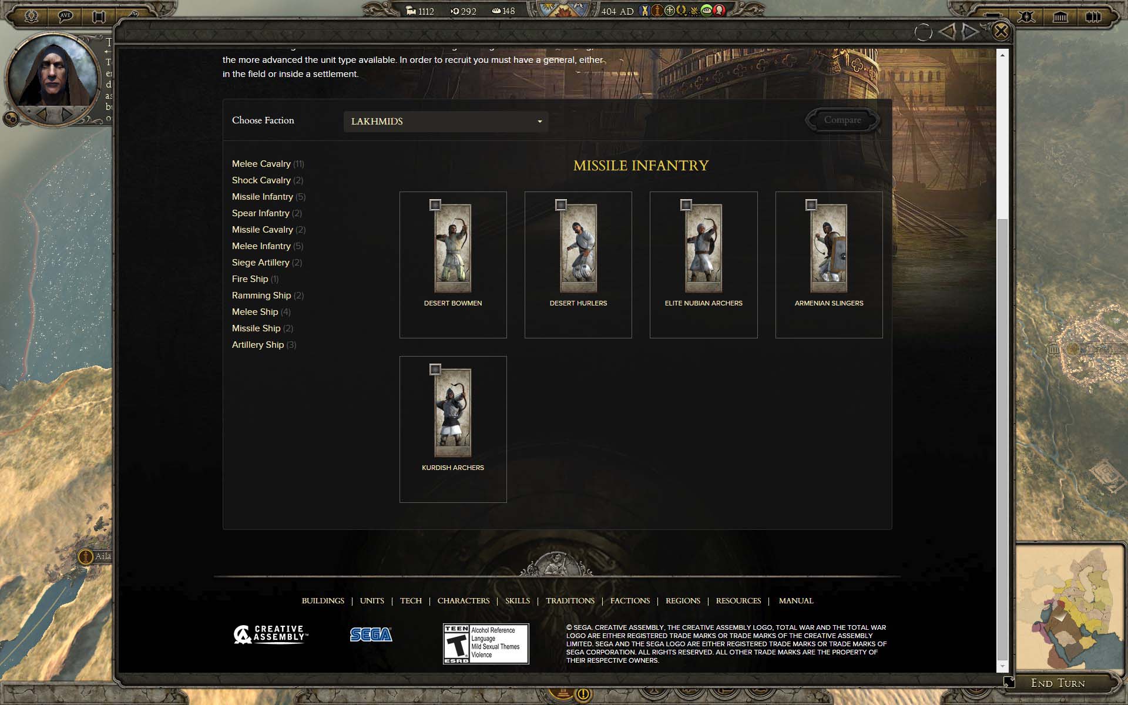Tick the Desert Hurlers compare checkbox
This screenshot has width=1128, height=705.
(561, 205)
